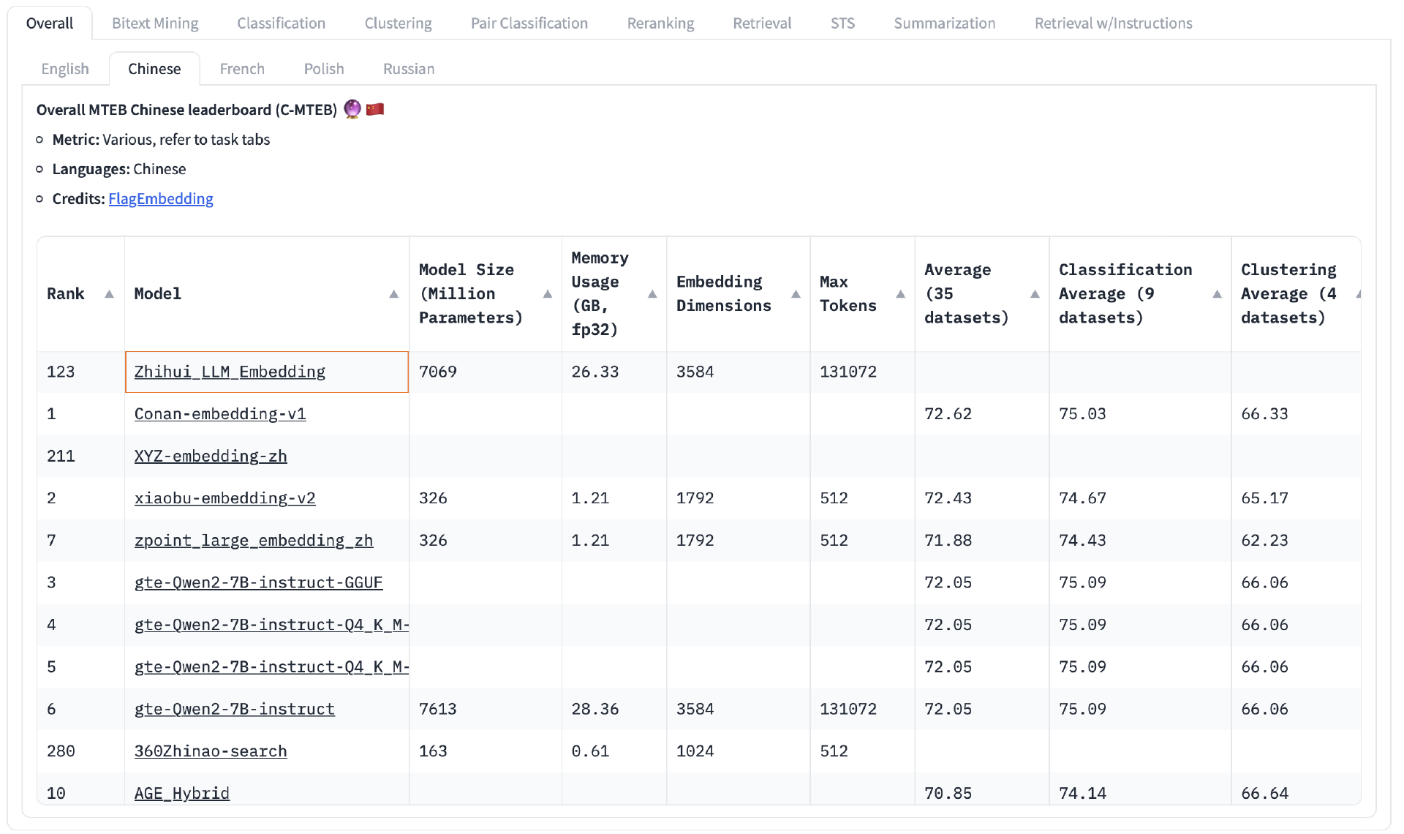Switch to the Retrieval tab

point(762,23)
